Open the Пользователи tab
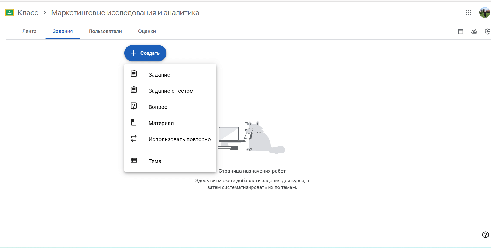Image resolution: width=491 pixels, height=248 pixels. [105, 31]
